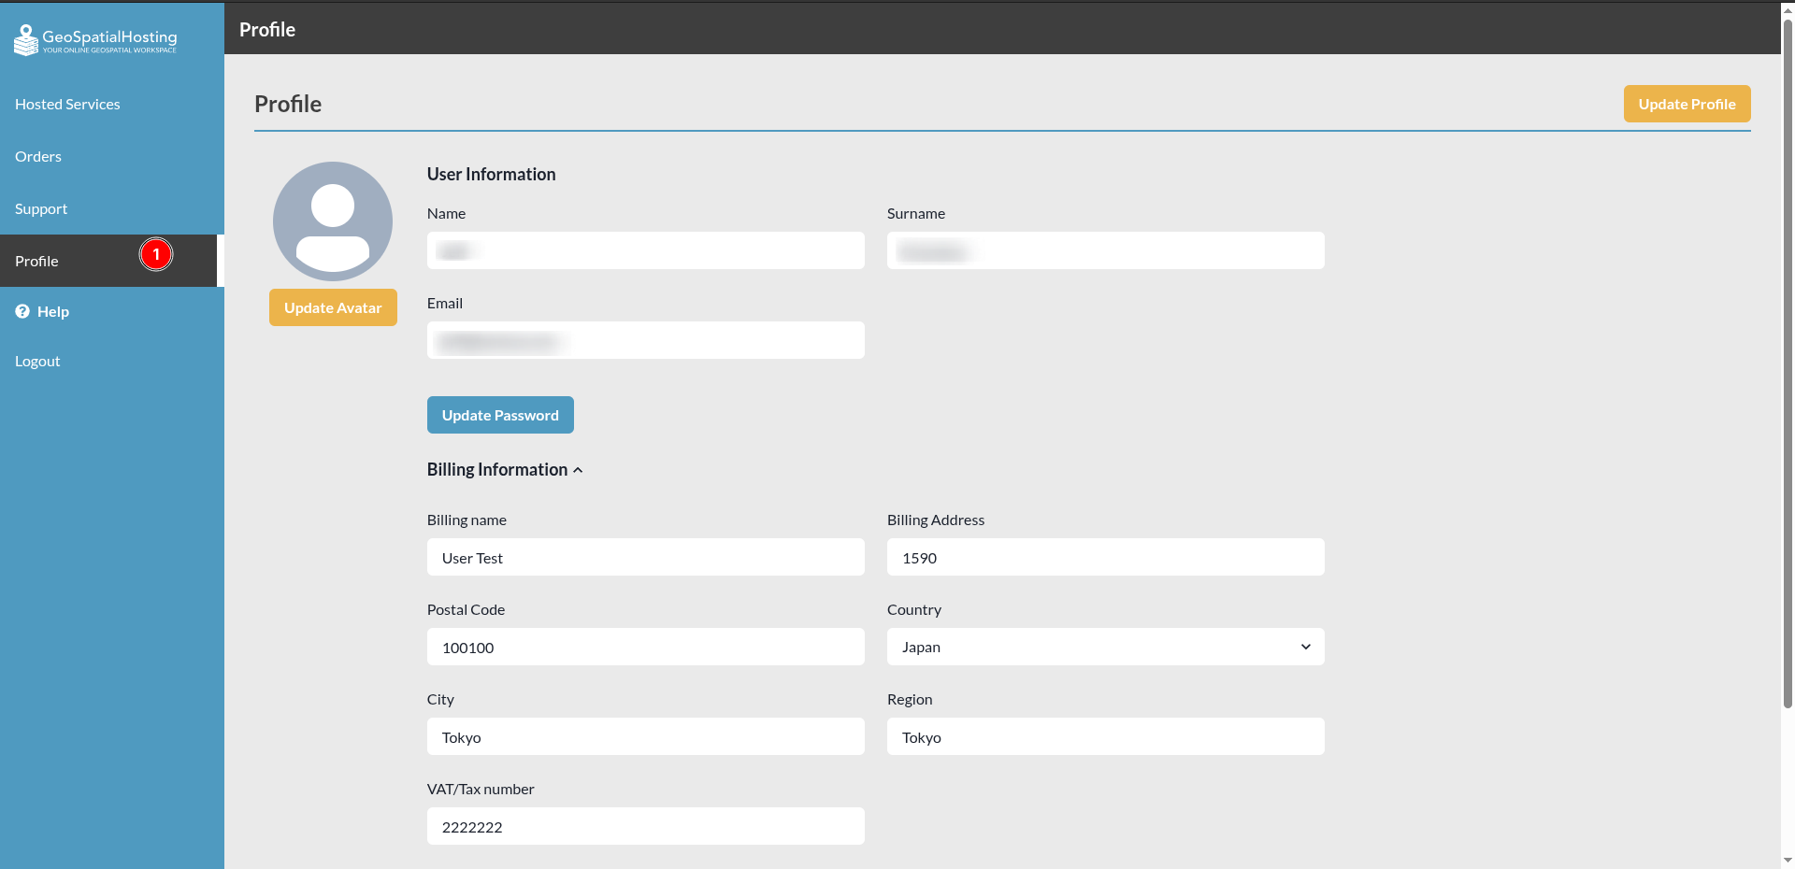Click the Region field containing Tokyo
Screen dimensions: 1795x869
(x=1106, y=736)
